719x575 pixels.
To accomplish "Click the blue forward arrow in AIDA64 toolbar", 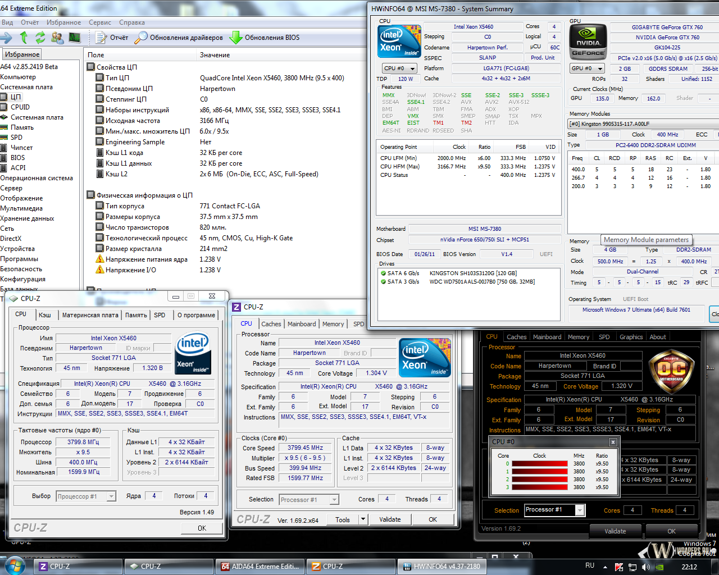I will tap(6, 38).
